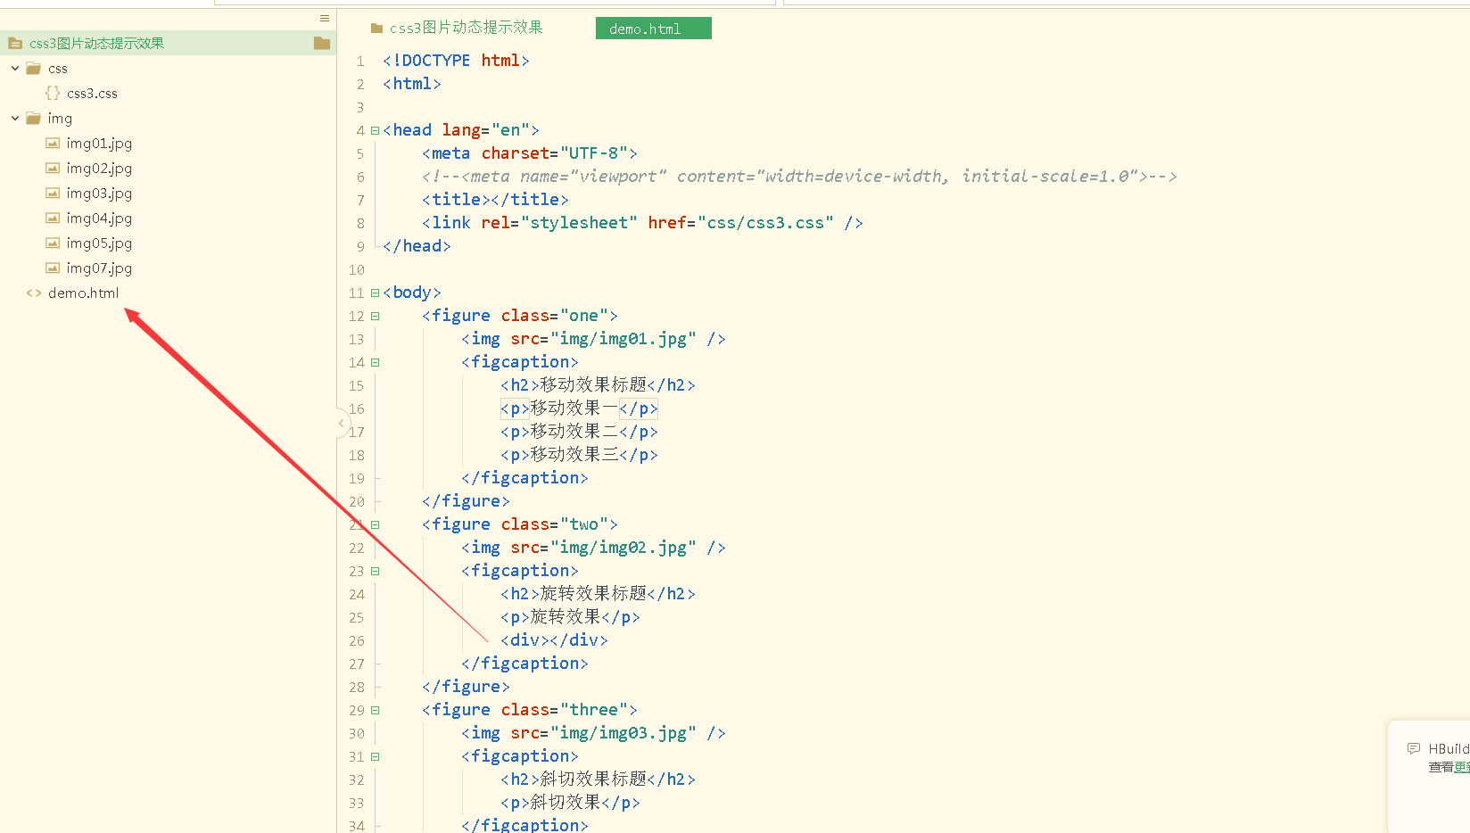Screen dimensions: 1470x833
Task: Click the meta charset UTF-8 line
Action: (x=530, y=153)
